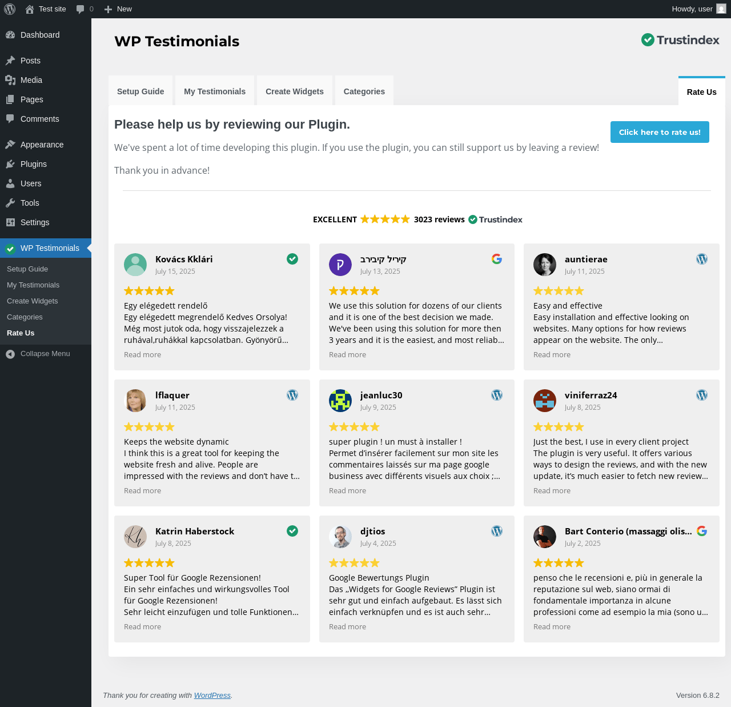The image size is (731, 707).
Task: Click Katrin Haberstock's signature avatar
Action: [x=135, y=537]
